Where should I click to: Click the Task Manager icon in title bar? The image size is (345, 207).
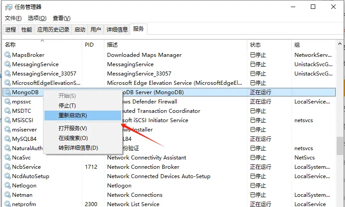point(8,7)
